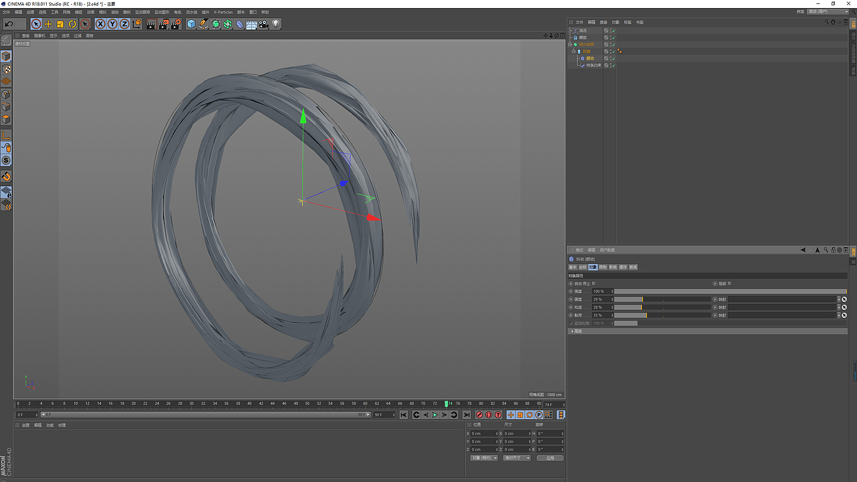Open the 界面 layout dropdown
Image resolution: width=857 pixels, height=482 pixels.
[828, 11]
